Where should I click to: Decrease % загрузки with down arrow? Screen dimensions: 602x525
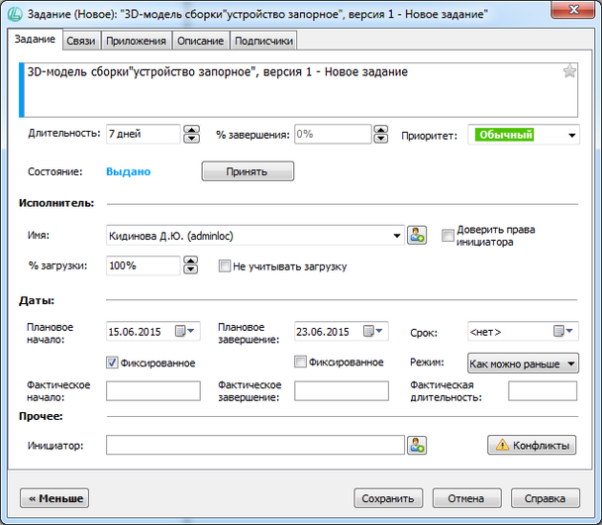tap(191, 269)
